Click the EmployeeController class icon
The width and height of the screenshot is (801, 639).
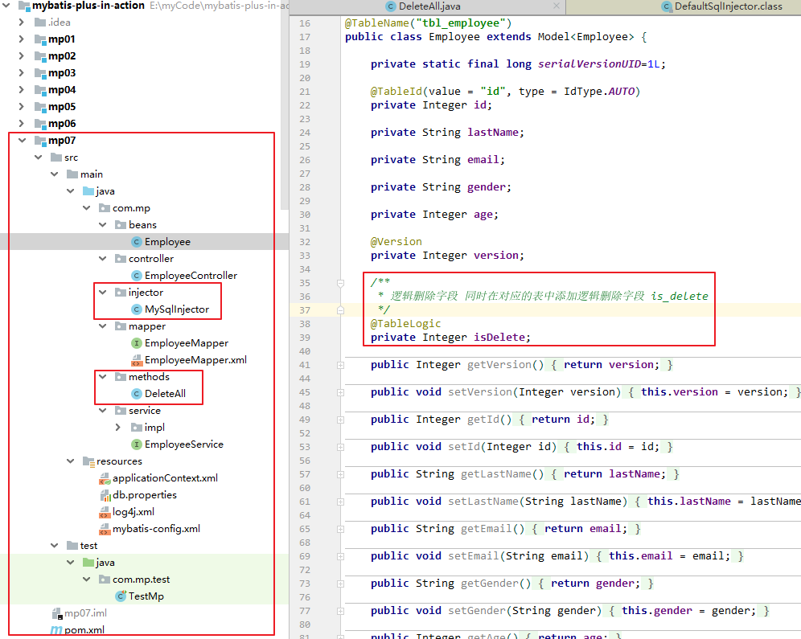tap(137, 275)
